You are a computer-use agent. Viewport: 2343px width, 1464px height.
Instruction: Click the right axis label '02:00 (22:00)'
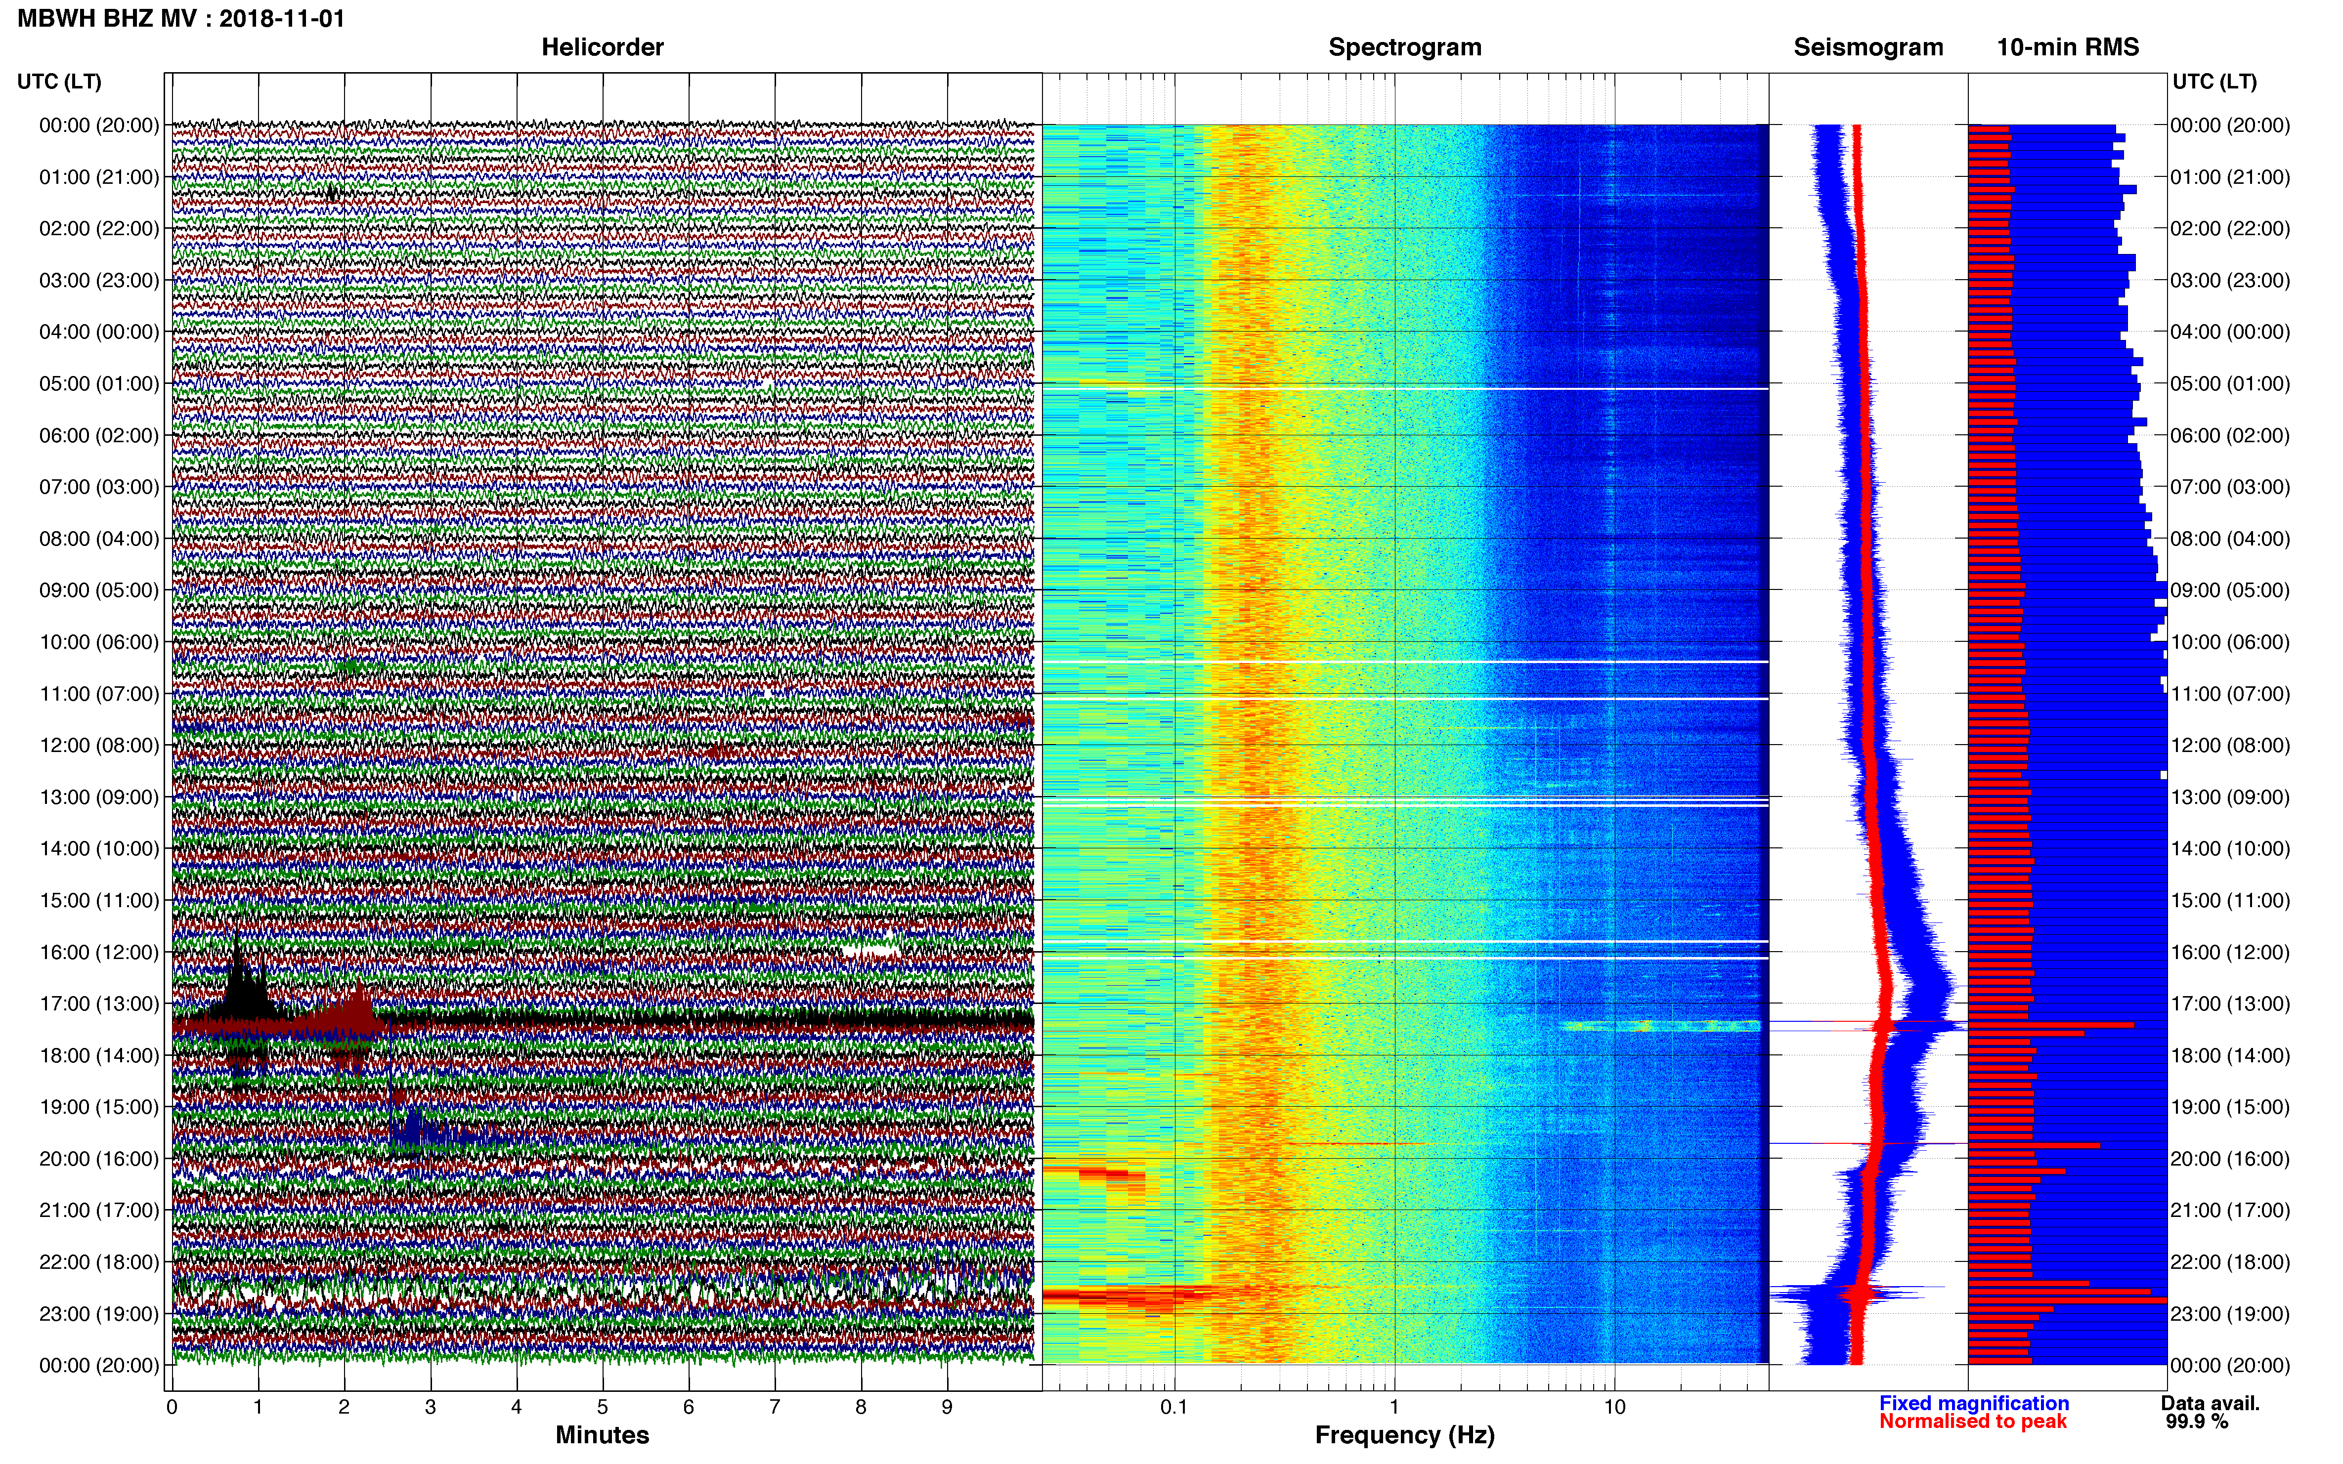[x=2231, y=228]
